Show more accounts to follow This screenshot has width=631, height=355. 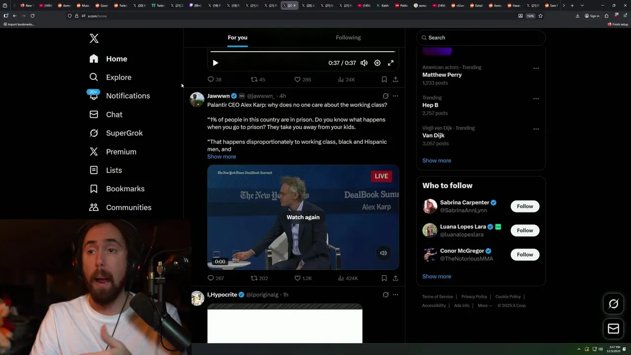436,277
